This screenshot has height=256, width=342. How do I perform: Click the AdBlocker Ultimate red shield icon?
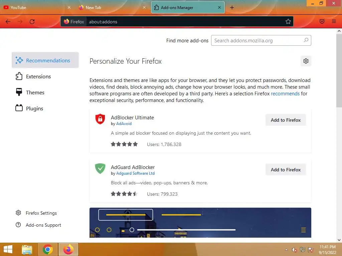coord(100,119)
